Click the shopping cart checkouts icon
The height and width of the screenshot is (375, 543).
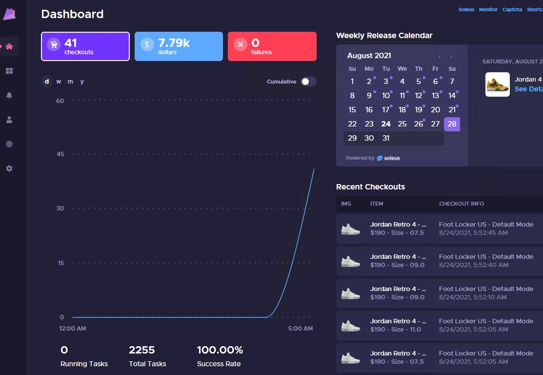tap(54, 44)
